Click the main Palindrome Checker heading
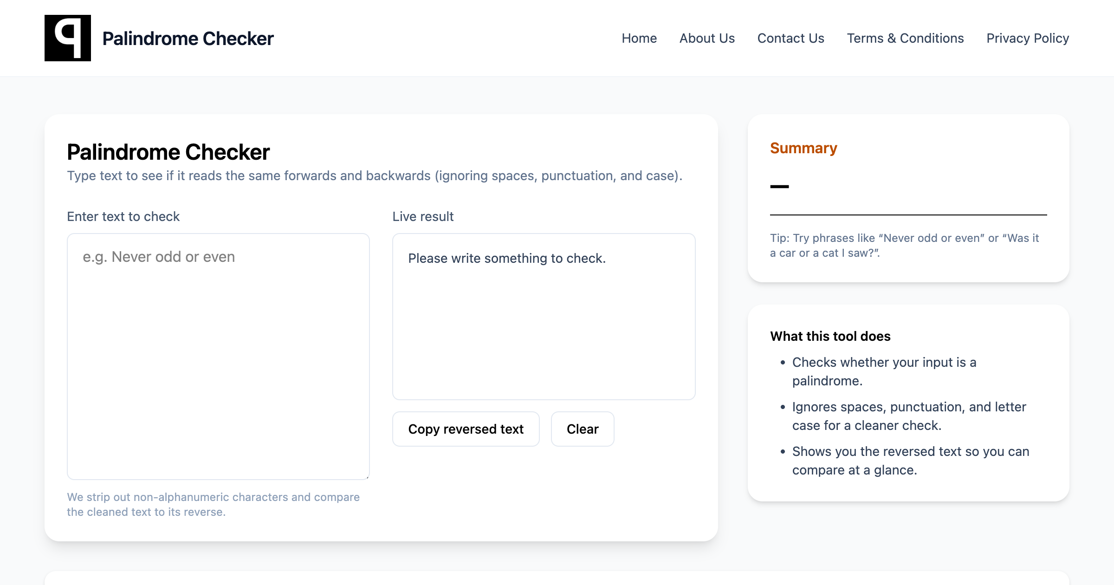Image resolution: width=1114 pixels, height=585 pixels. coord(168,152)
